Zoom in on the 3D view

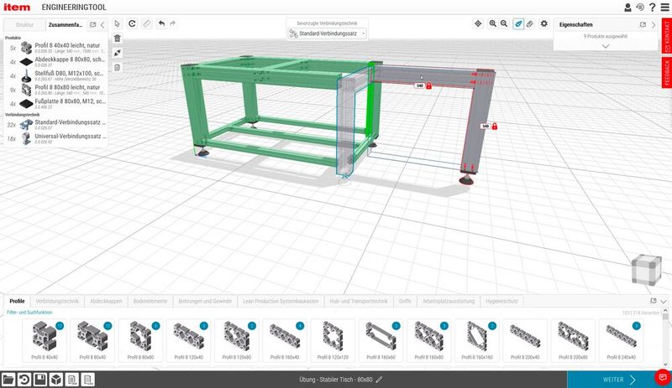pyautogui.click(x=492, y=24)
